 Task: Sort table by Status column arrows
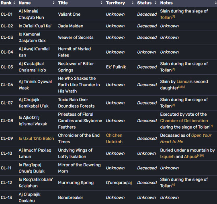[x=156, y=3]
